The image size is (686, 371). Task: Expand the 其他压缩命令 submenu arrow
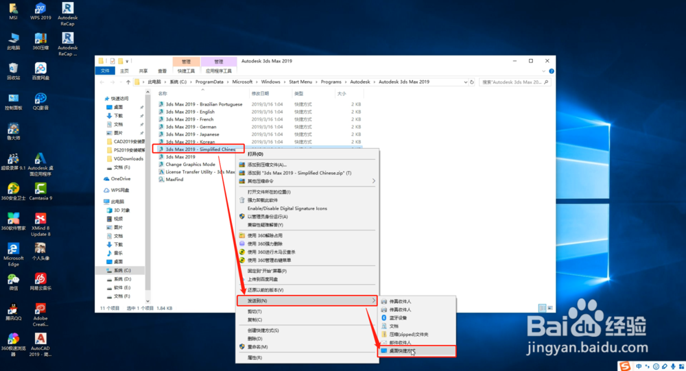pos(373,181)
